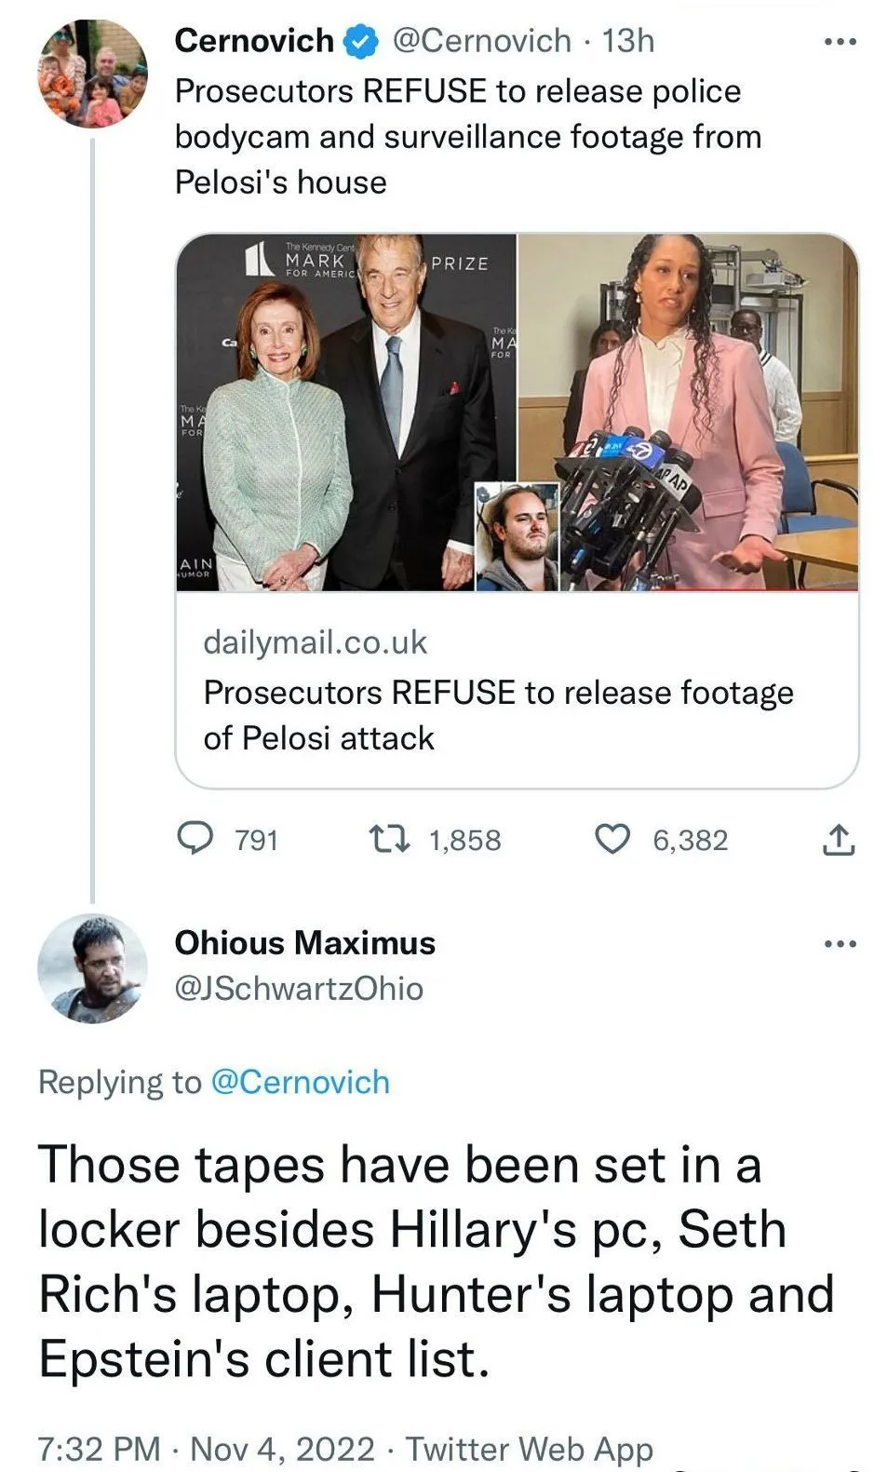Click the @Cernovich mention in Replying to
The height and width of the screenshot is (1472, 874).
(x=300, y=1082)
